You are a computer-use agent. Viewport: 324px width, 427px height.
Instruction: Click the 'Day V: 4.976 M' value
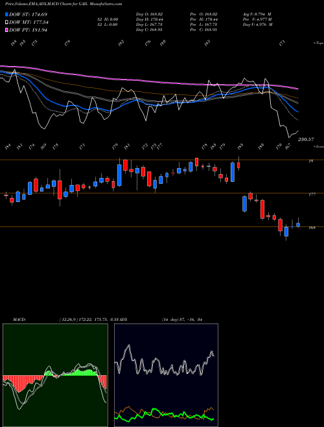coord(257,25)
